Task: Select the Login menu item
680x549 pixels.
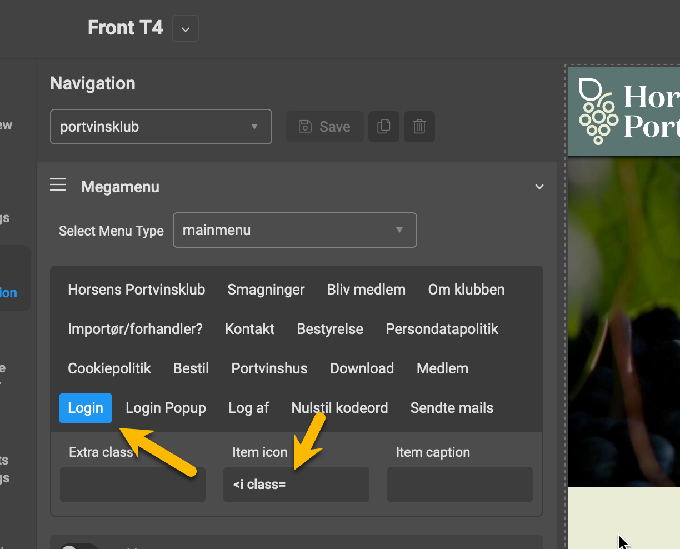Action: [86, 408]
